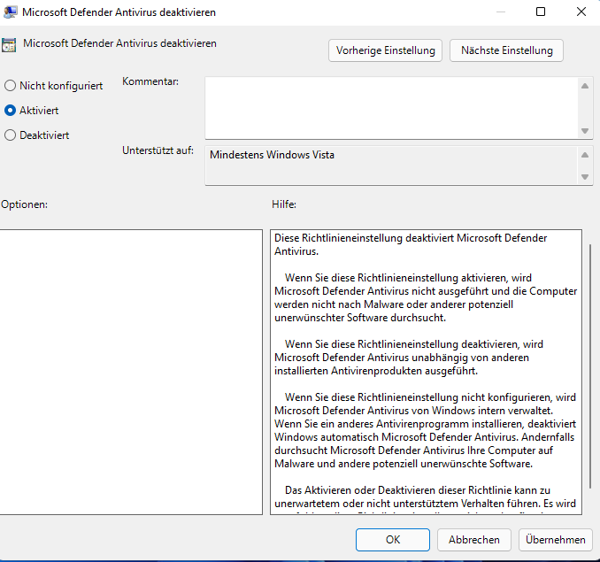This screenshot has width=600, height=562.
Task: Click up arrow in 'Unterstützt auf' box
Action: [585, 154]
